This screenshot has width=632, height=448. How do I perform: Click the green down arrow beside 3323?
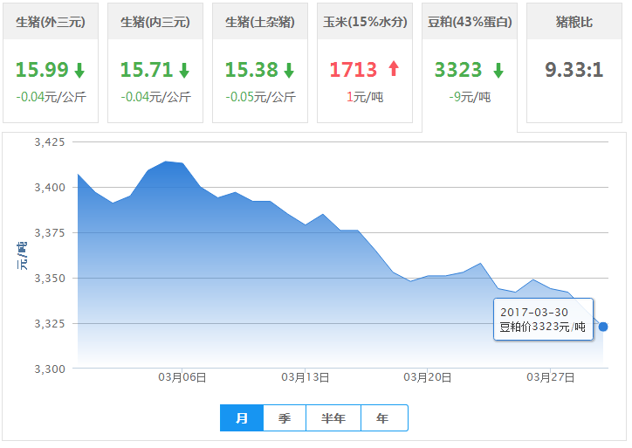click(498, 70)
